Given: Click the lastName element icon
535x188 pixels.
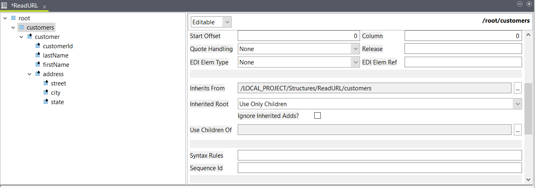Looking at the screenshot, I should (x=38, y=56).
